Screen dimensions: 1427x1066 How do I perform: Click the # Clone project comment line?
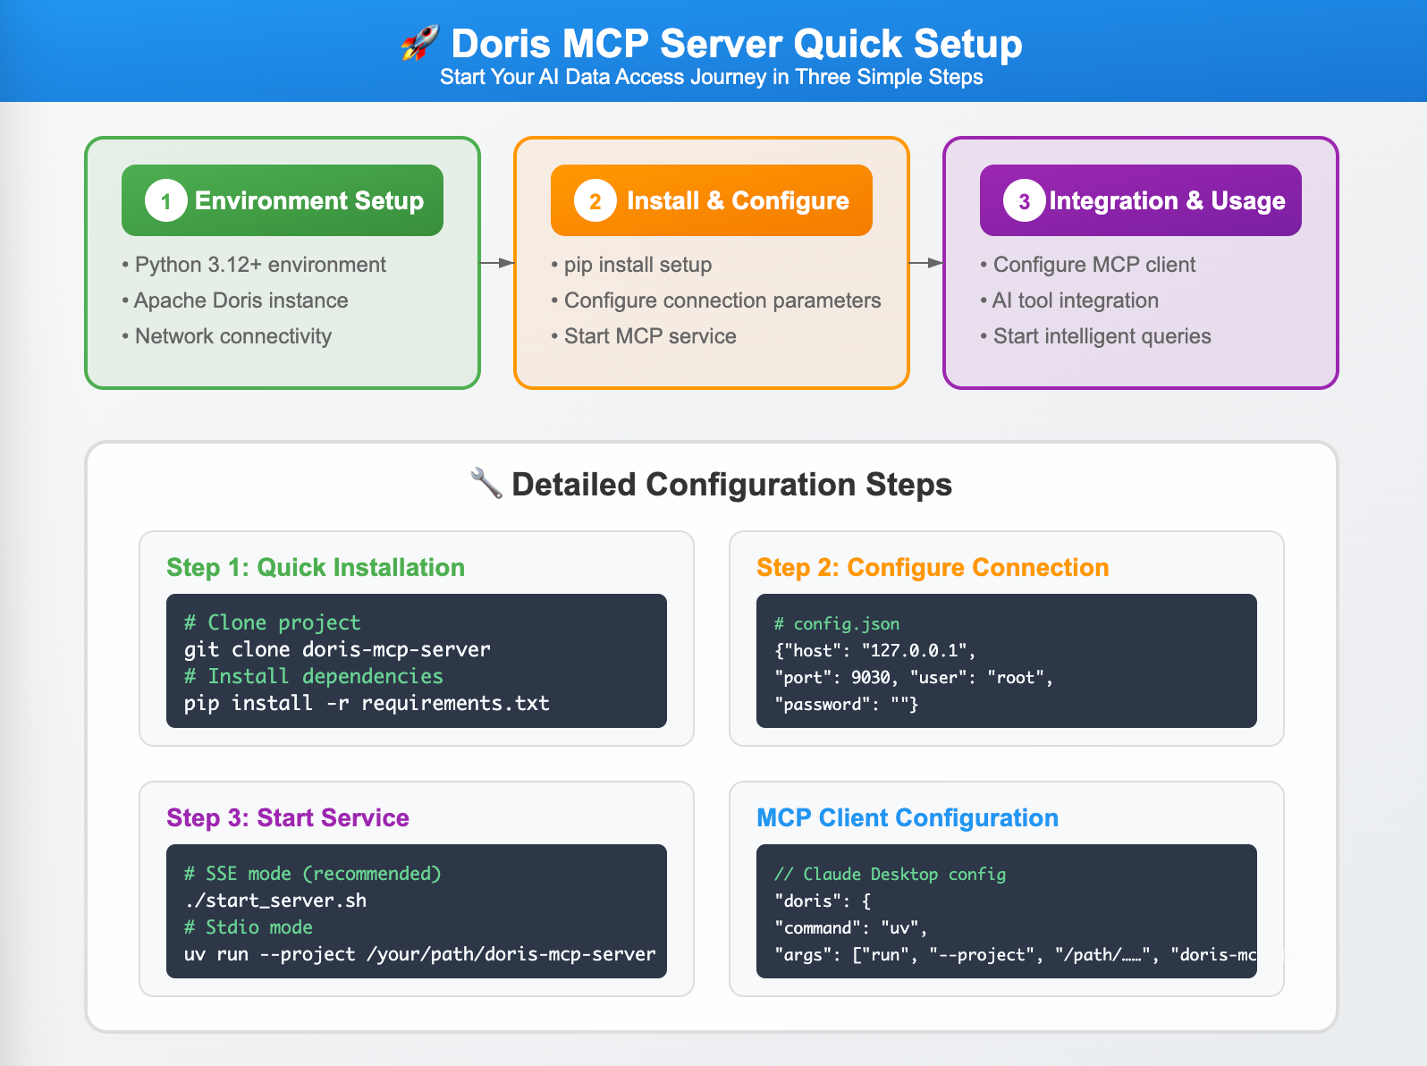273,622
